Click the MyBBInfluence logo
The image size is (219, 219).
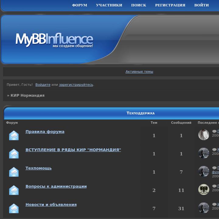point(54,40)
